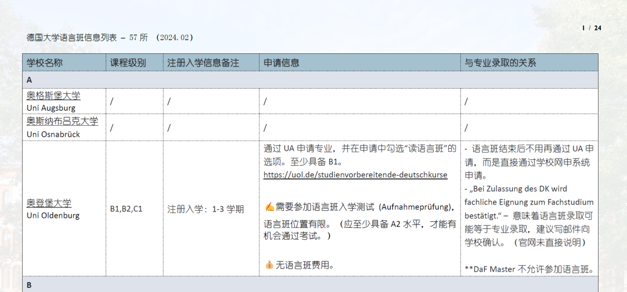
Task: Click the Uni Oldenburg text
Action: pyautogui.click(x=53, y=216)
